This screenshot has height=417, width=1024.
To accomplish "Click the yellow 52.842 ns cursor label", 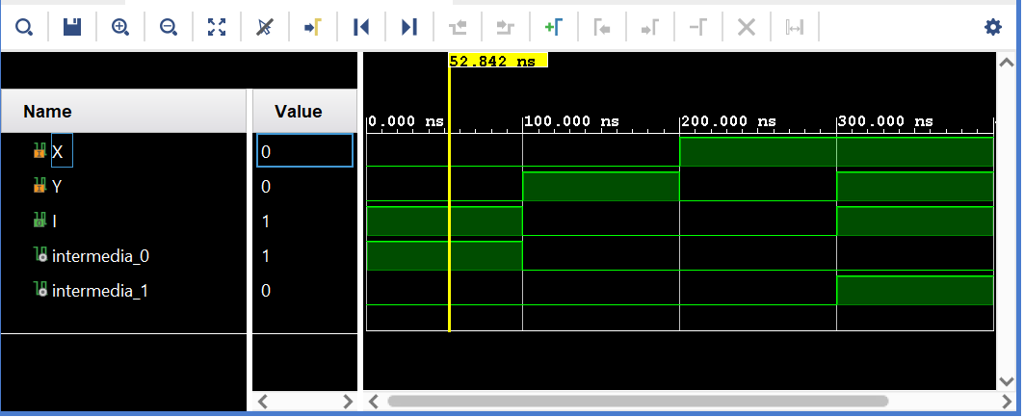I will click(497, 61).
